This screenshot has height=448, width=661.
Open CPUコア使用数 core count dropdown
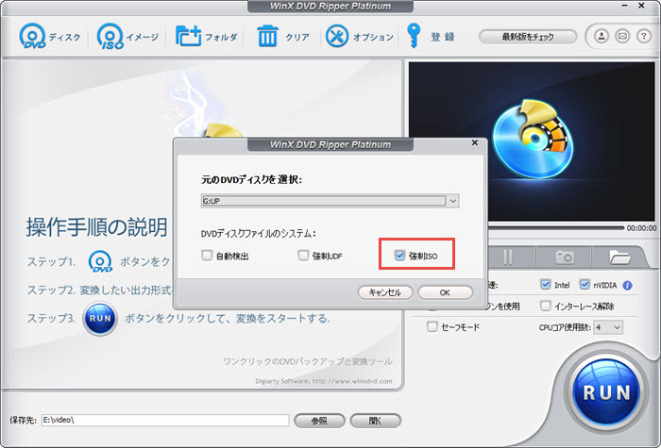608,327
